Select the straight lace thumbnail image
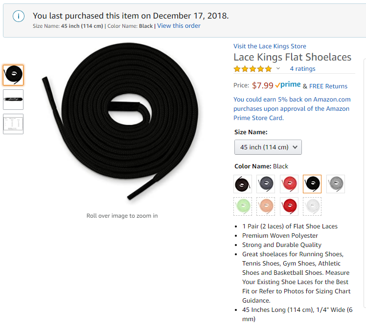This screenshot has height=328, width=366. click(x=13, y=100)
